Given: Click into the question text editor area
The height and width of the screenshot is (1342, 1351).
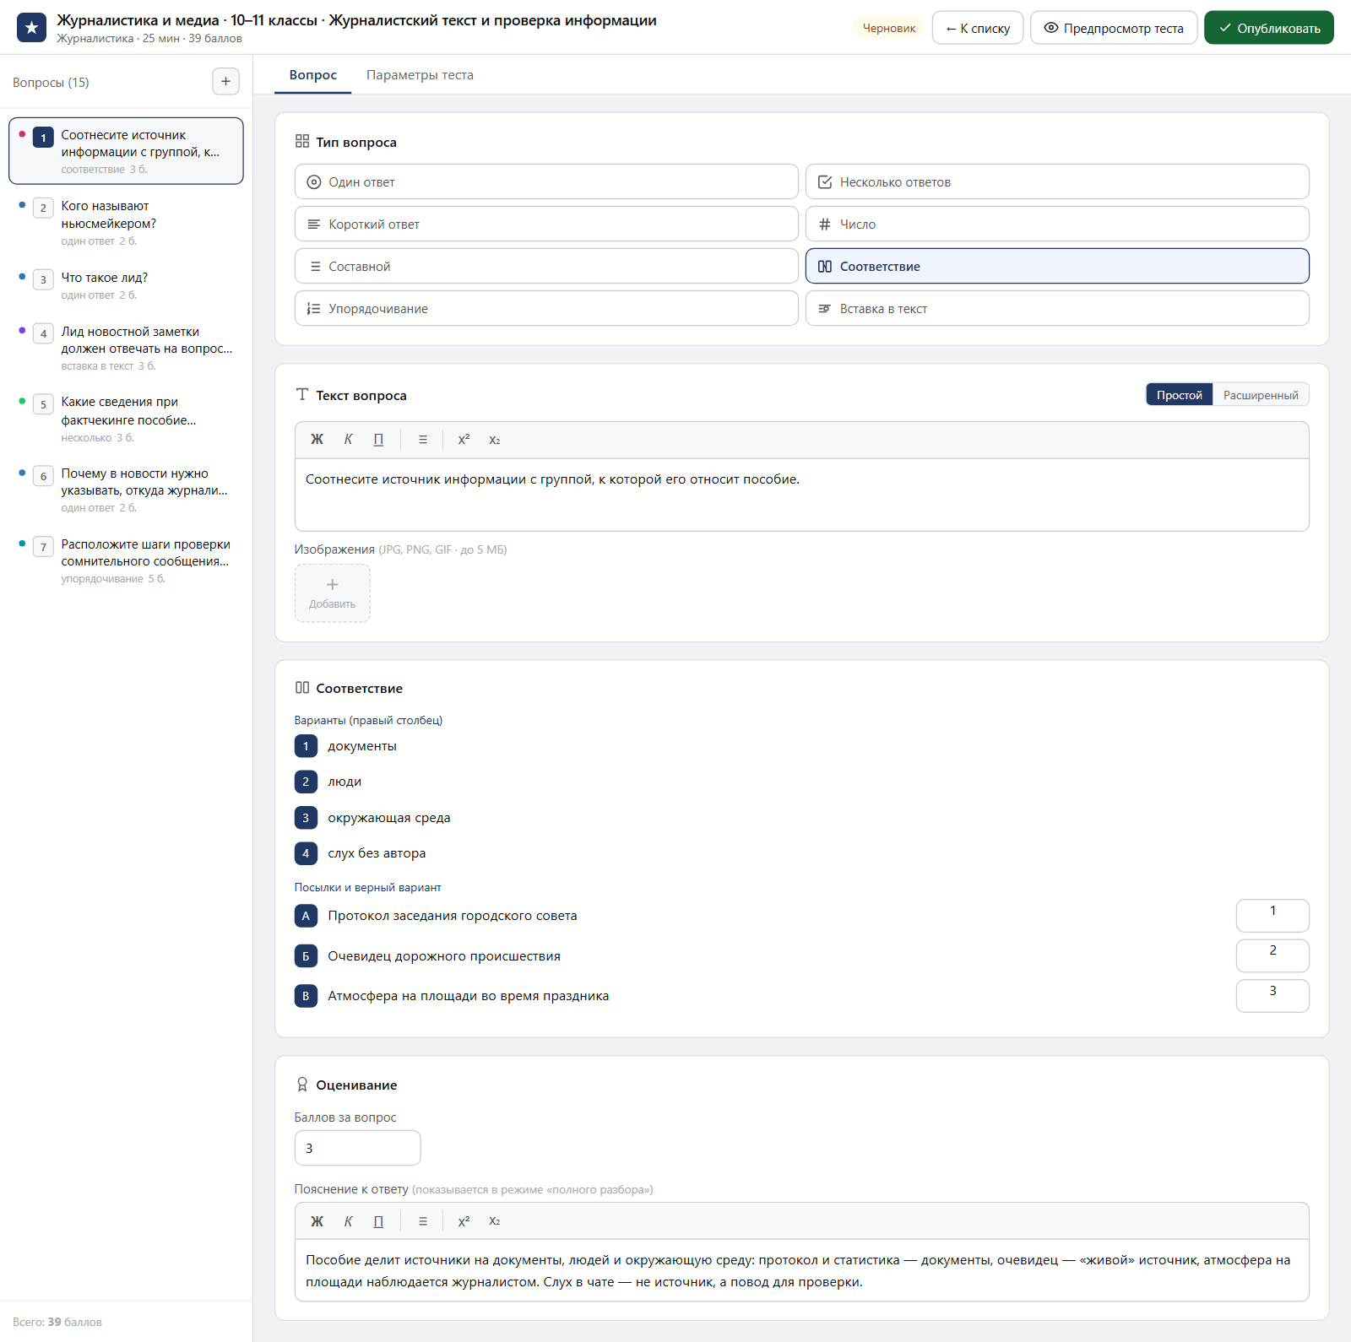Looking at the screenshot, I should tap(801, 495).
